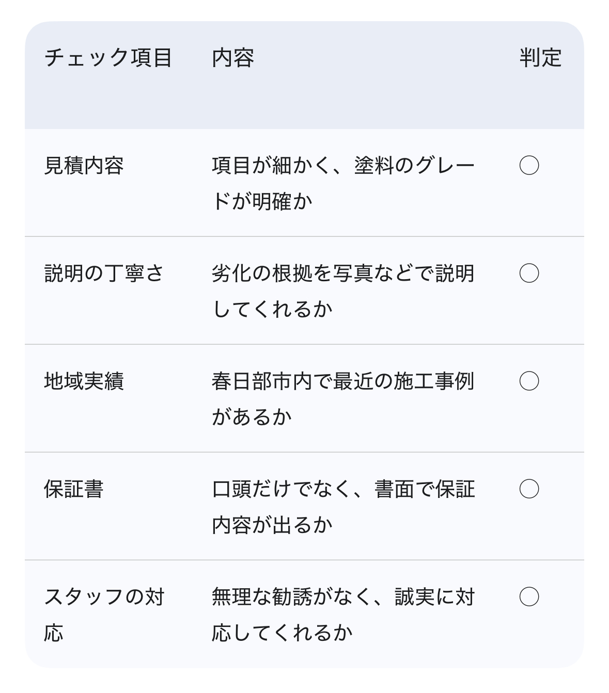The width and height of the screenshot is (609, 693).
Task: Click the text してくれるか under 説明の丁寧さ
Action: (x=272, y=309)
